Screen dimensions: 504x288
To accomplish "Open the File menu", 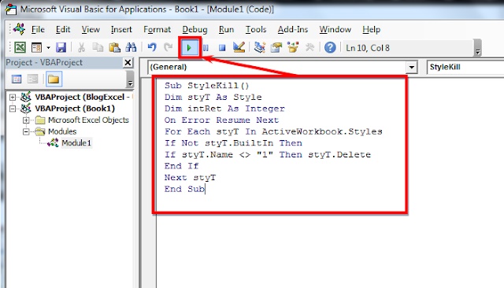I will [x=38, y=30].
